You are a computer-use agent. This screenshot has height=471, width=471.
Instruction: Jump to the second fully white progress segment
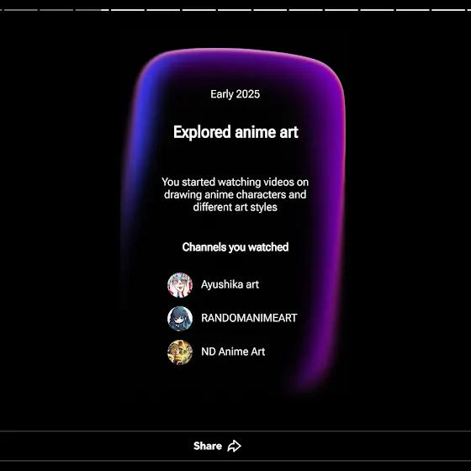tap(163, 10)
